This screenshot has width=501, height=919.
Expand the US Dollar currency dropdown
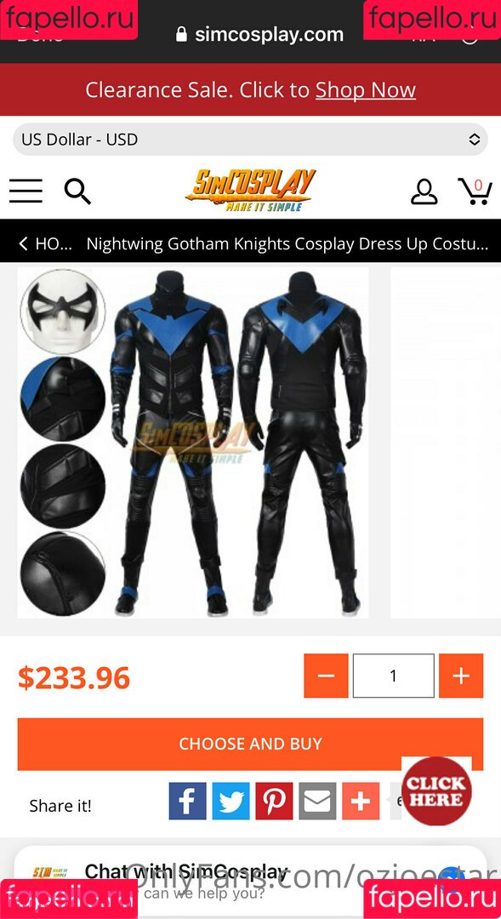click(x=250, y=140)
